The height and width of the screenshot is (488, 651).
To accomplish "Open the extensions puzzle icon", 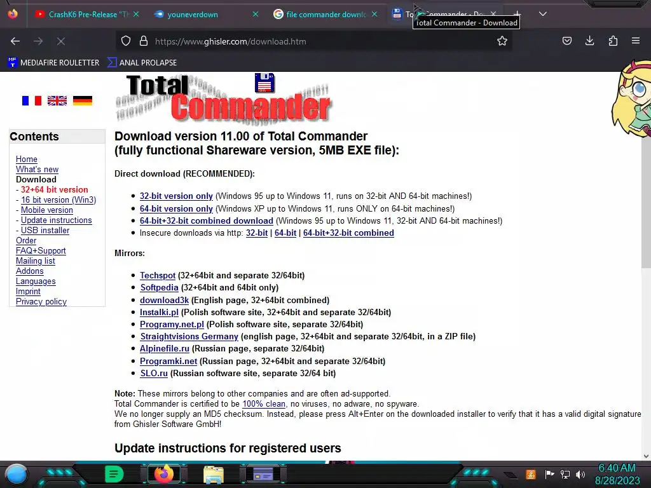I will (613, 41).
